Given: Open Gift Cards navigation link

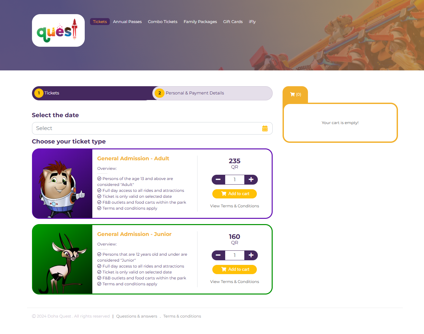Looking at the screenshot, I should 233,22.
